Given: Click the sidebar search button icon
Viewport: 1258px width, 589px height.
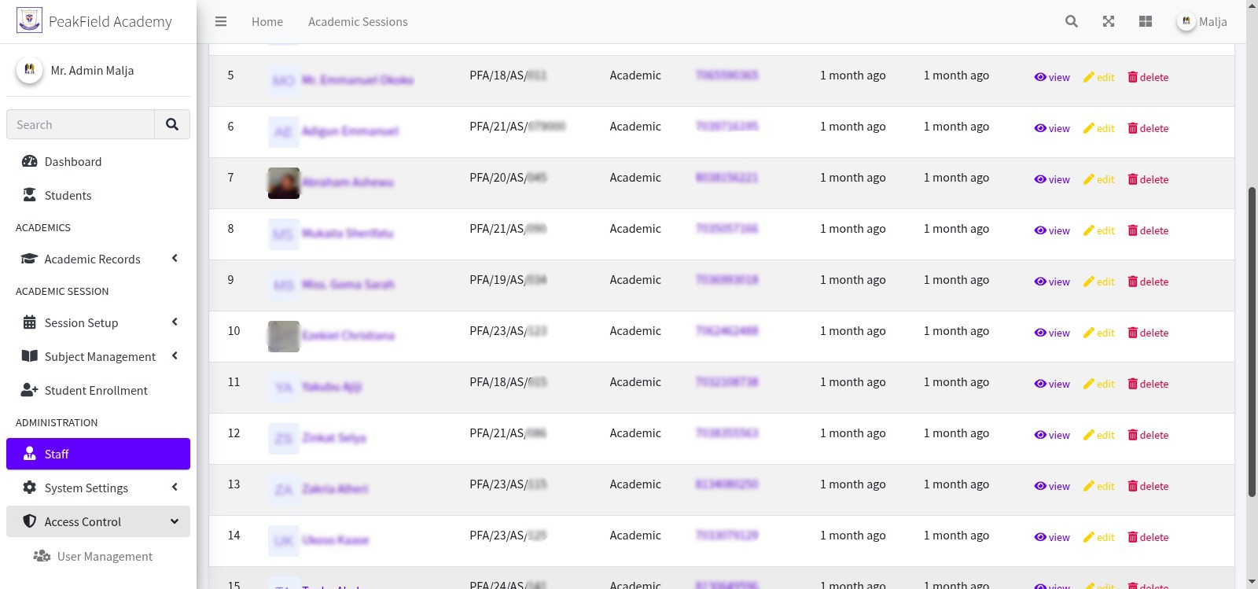Looking at the screenshot, I should point(172,124).
